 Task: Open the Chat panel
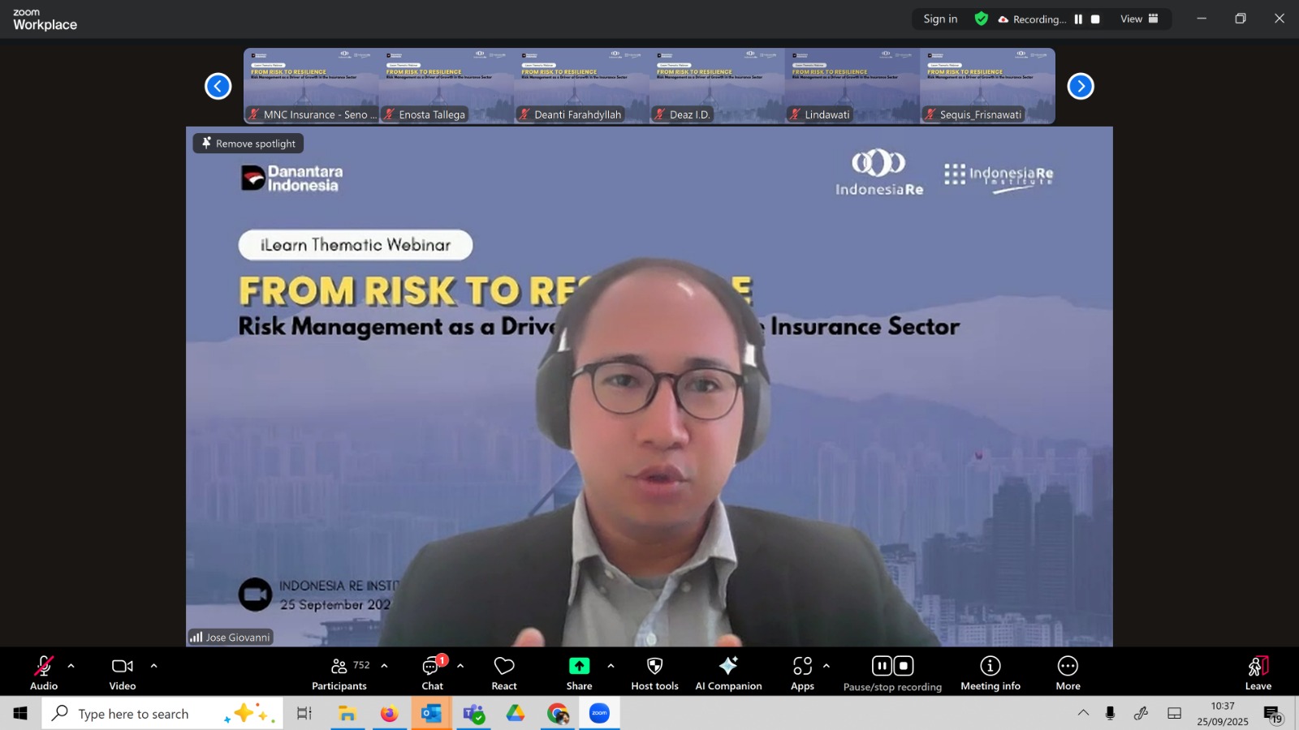[x=432, y=673]
